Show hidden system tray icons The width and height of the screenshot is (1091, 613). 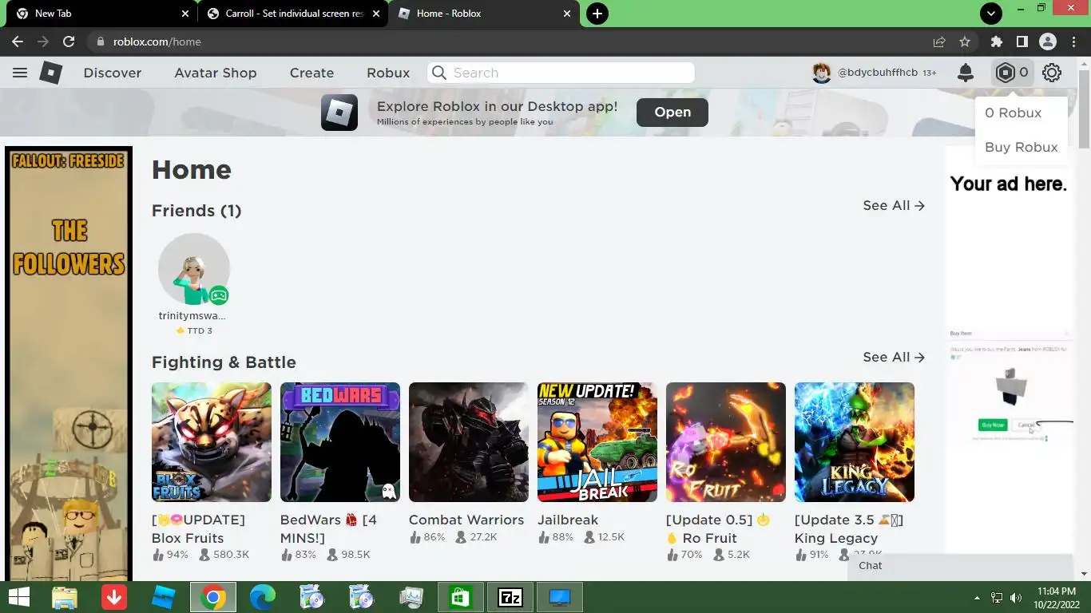point(977,597)
